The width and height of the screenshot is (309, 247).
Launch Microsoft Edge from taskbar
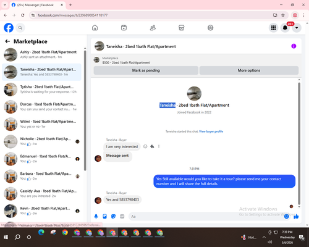coord(41,232)
